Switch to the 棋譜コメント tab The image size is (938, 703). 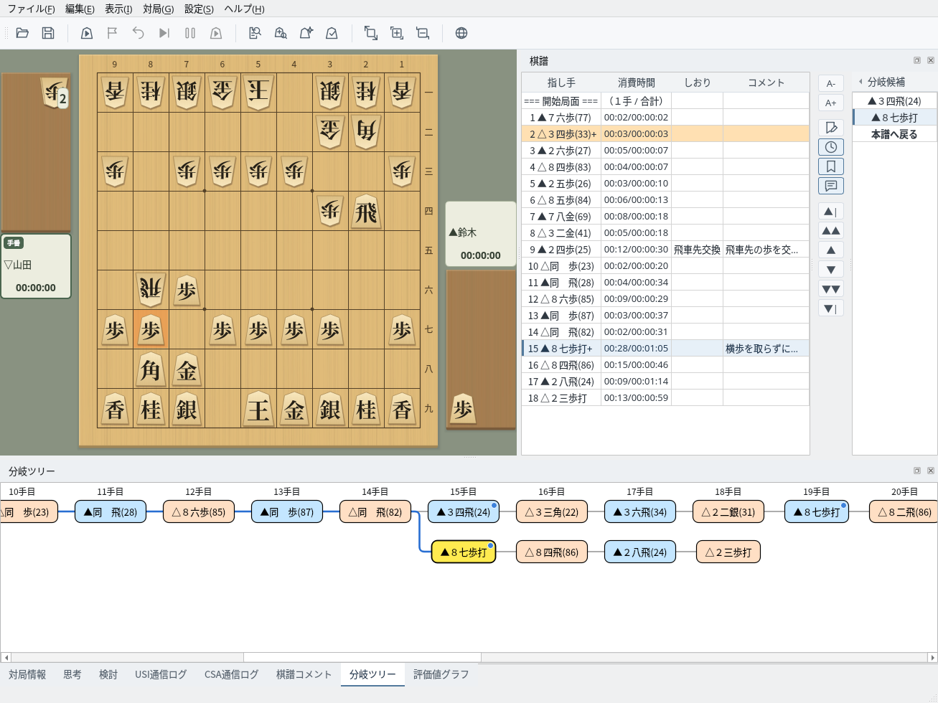coord(304,674)
